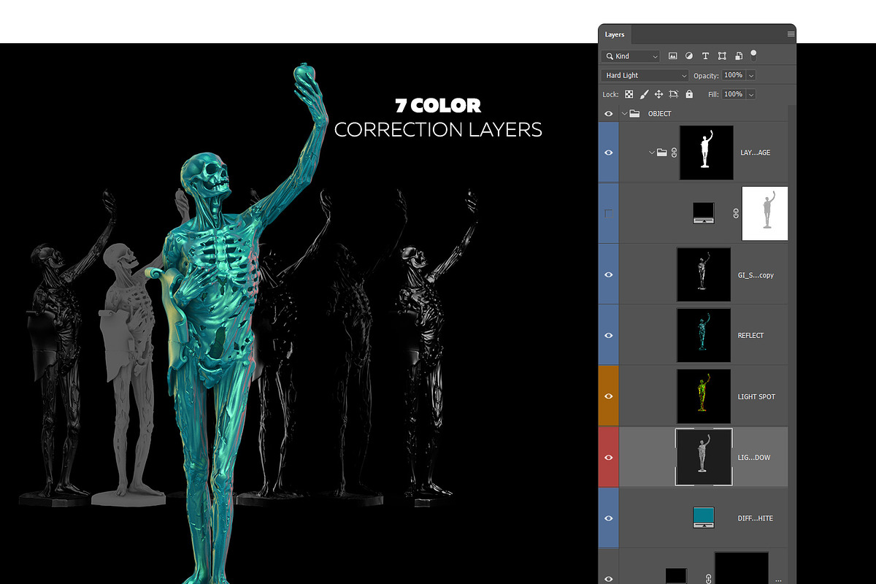Filter for type layers icon

click(705, 56)
